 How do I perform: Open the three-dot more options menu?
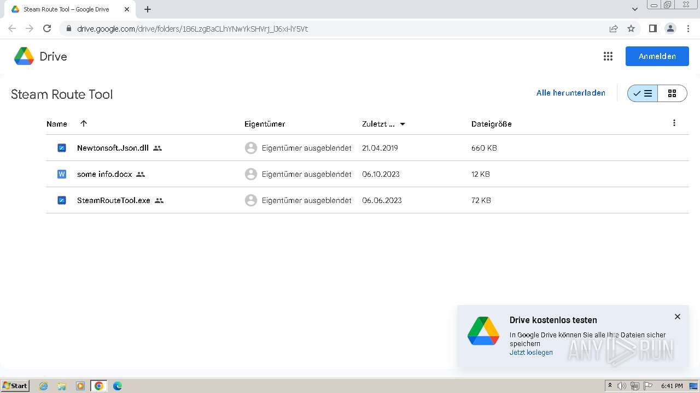(674, 123)
